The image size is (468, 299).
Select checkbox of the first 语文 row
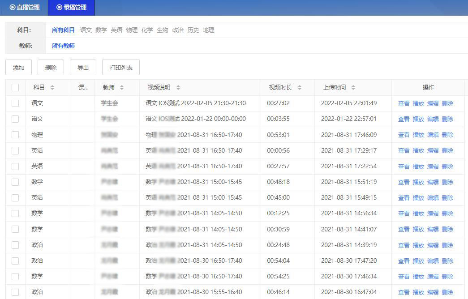click(x=15, y=103)
